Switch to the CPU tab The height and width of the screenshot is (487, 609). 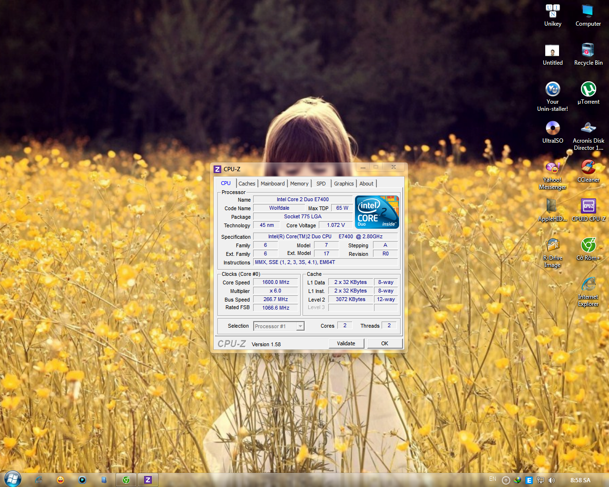(226, 183)
